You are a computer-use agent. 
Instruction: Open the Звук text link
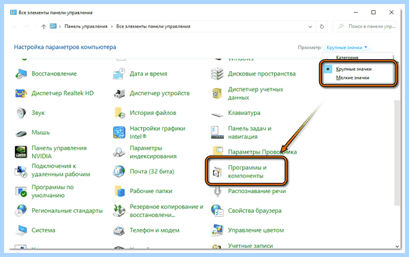point(38,113)
